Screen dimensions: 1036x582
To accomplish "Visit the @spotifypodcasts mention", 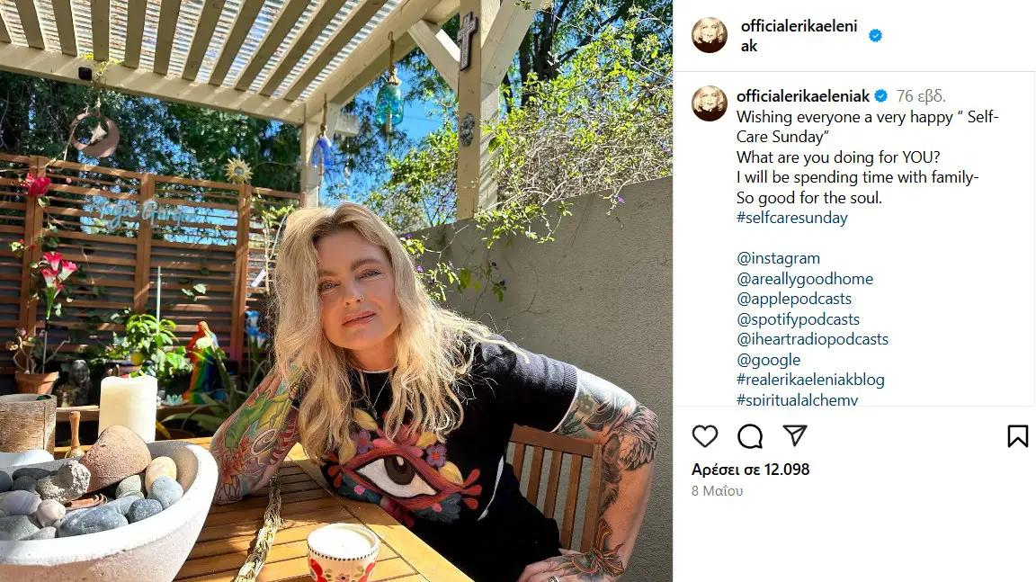I will 798,319.
